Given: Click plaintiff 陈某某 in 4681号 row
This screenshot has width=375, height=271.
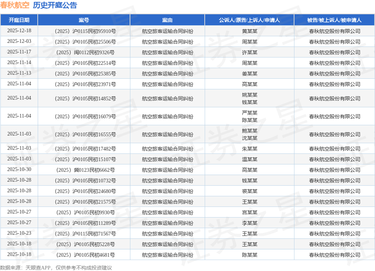Looking at the screenshot, I should coord(250,255).
